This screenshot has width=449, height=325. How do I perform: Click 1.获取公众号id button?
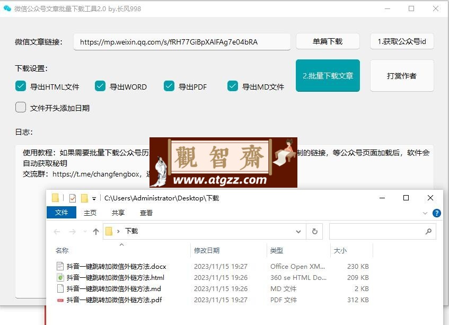(402, 41)
